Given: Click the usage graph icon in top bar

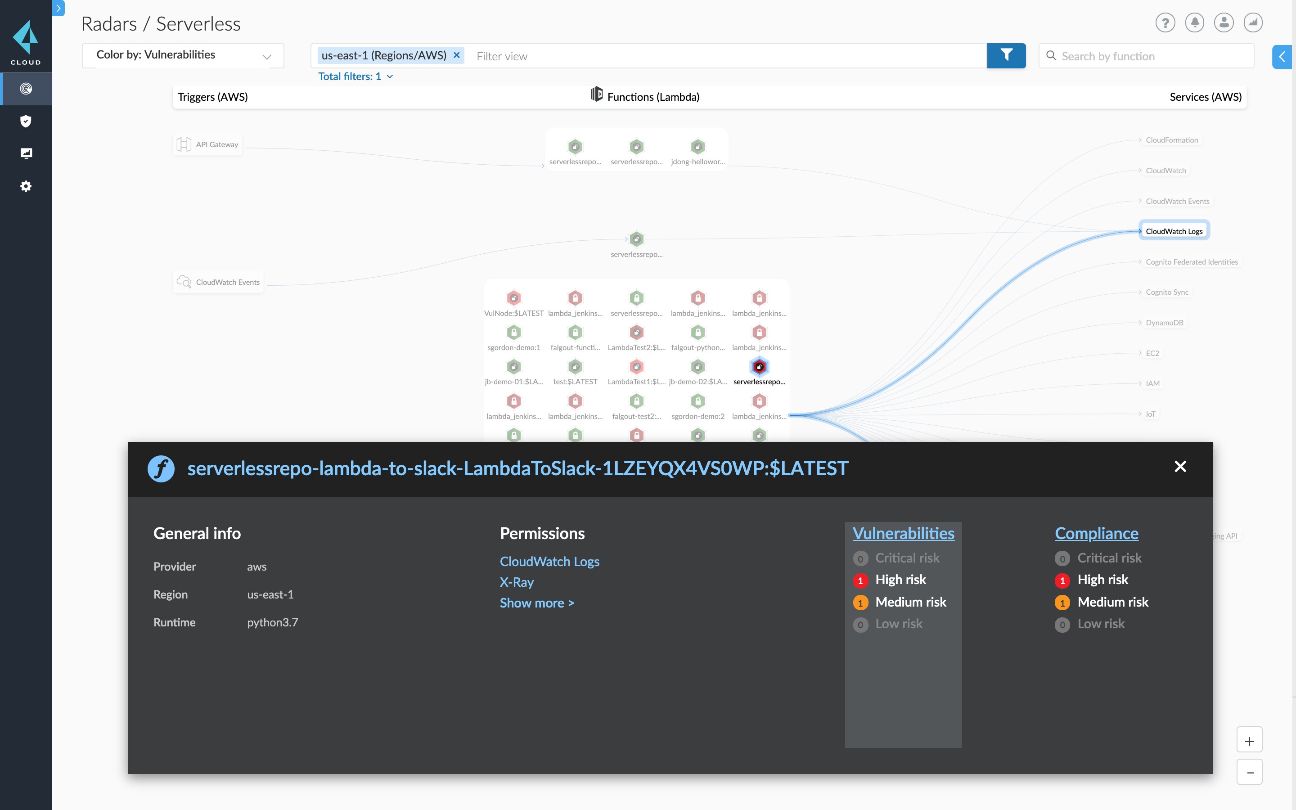Looking at the screenshot, I should (x=1253, y=22).
